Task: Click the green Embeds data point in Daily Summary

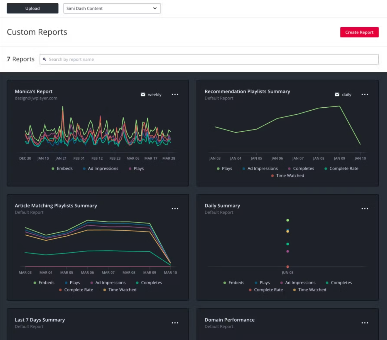Action: 288,220
